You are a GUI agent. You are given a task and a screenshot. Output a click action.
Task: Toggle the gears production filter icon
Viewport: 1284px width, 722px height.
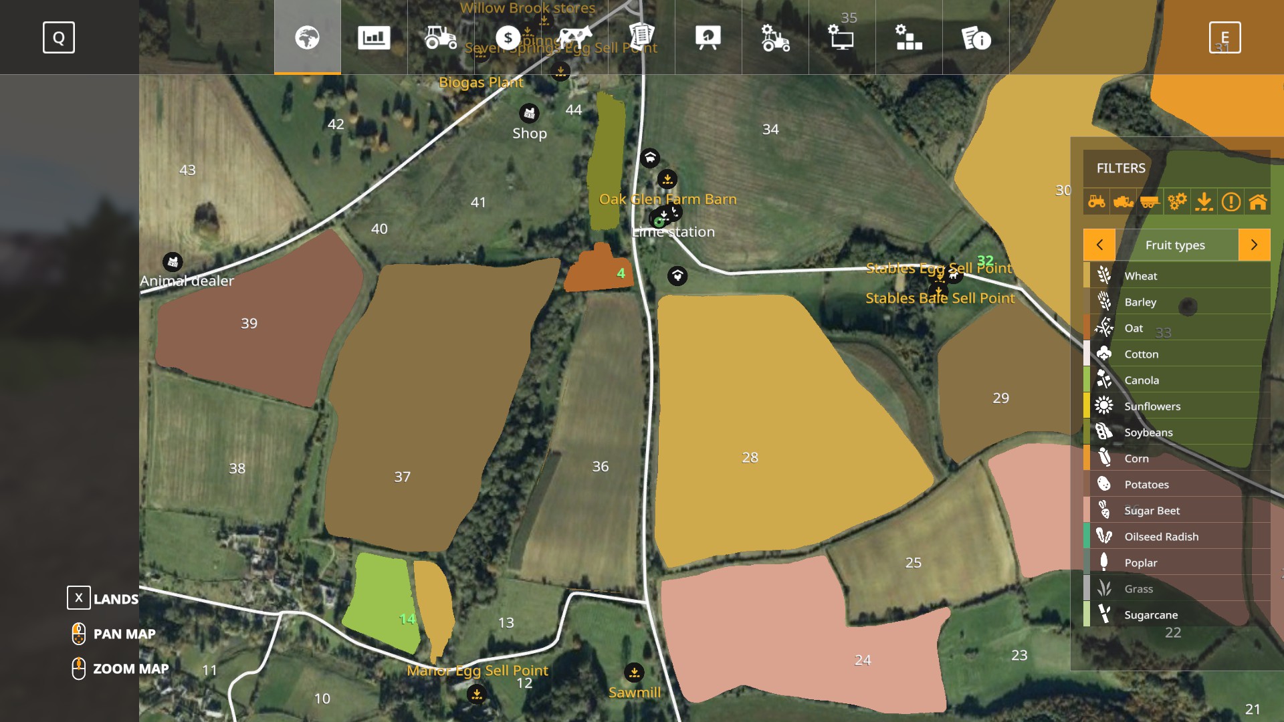[1177, 201]
